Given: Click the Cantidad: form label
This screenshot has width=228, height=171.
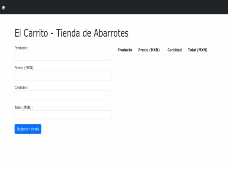Looking at the screenshot, I should [x=22, y=87].
